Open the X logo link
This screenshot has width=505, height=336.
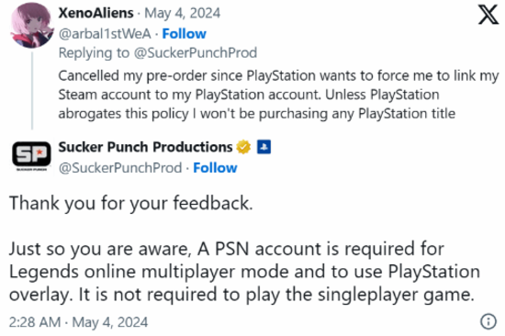coord(488,15)
